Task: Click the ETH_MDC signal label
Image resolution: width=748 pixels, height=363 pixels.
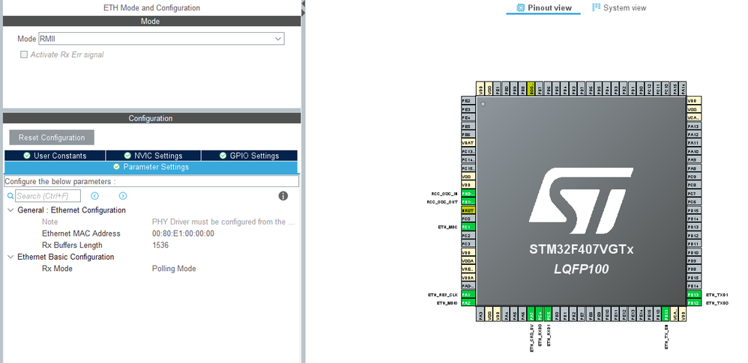Action: (x=447, y=228)
